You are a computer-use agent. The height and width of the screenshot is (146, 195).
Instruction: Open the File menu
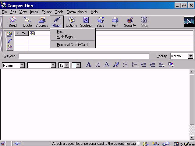pos(4,12)
